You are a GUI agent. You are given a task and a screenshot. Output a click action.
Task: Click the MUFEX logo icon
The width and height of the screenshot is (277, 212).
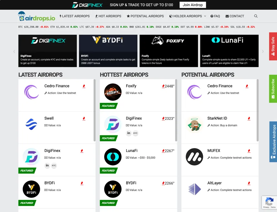click(194, 157)
